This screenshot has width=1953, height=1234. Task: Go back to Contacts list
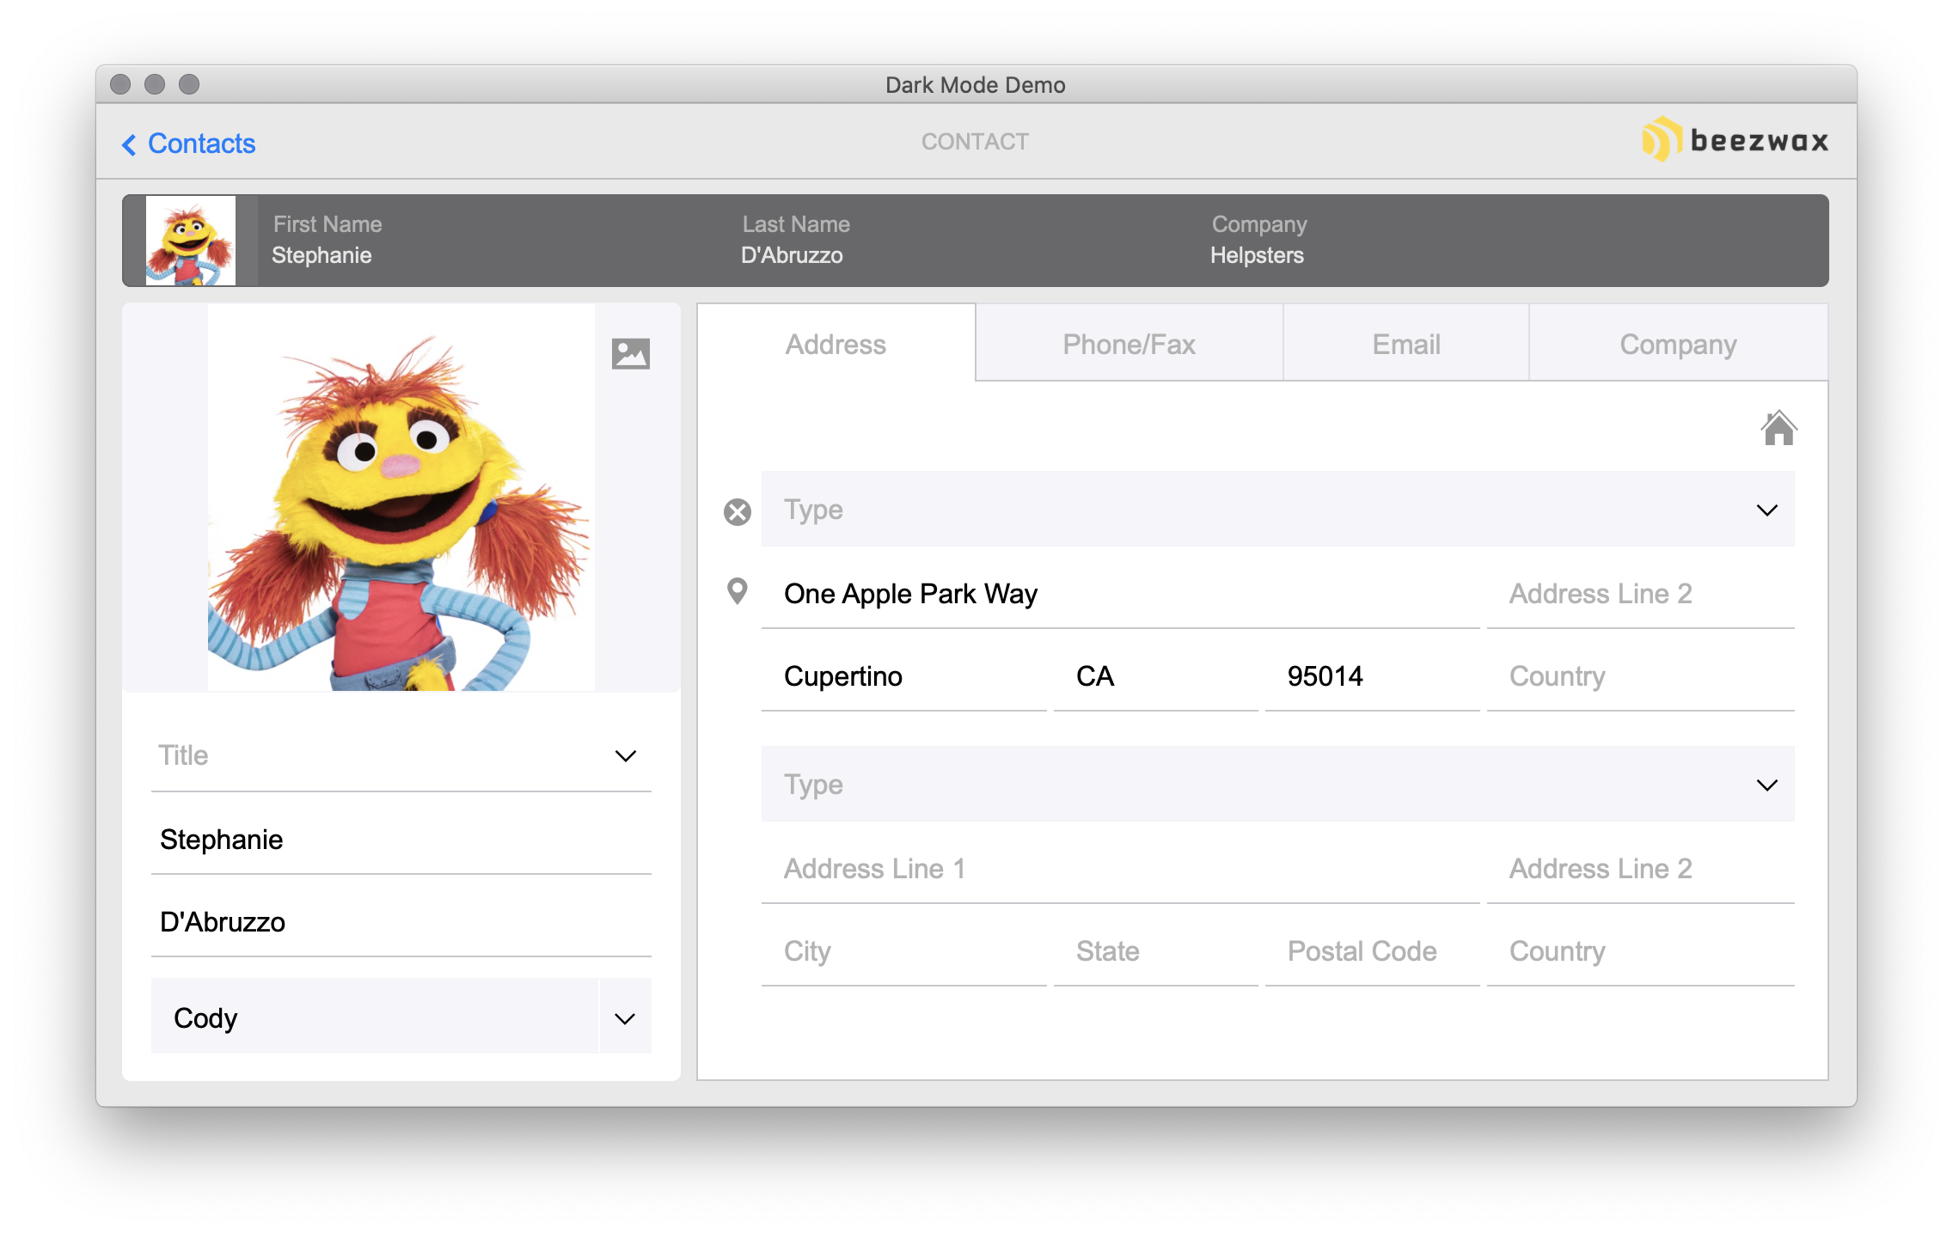pyautogui.click(x=201, y=144)
